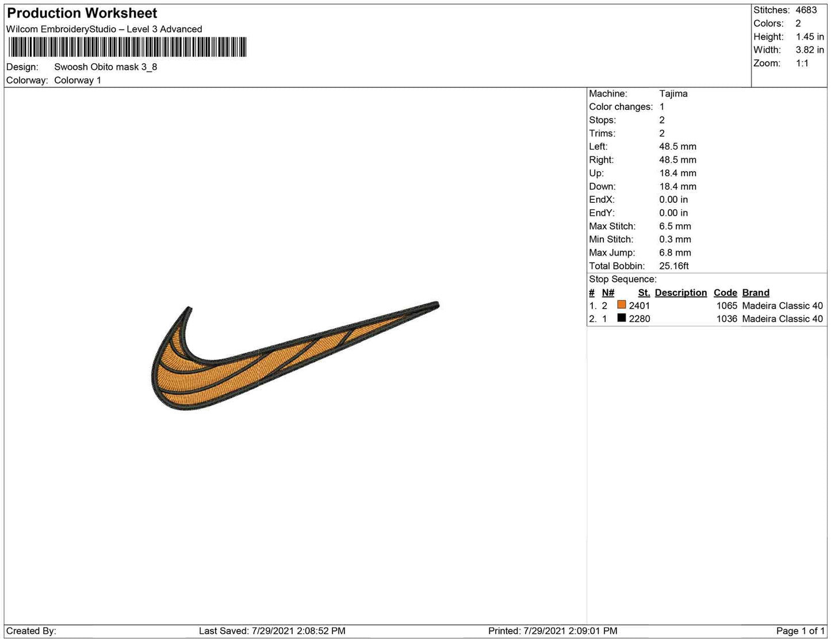The image size is (831, 639).
Task: Select Max Stitch value "6.5 mm"
Action: tap(675, 226)
